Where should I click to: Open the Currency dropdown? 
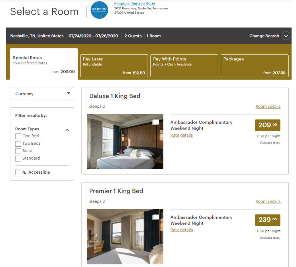(x=42, y=94)
